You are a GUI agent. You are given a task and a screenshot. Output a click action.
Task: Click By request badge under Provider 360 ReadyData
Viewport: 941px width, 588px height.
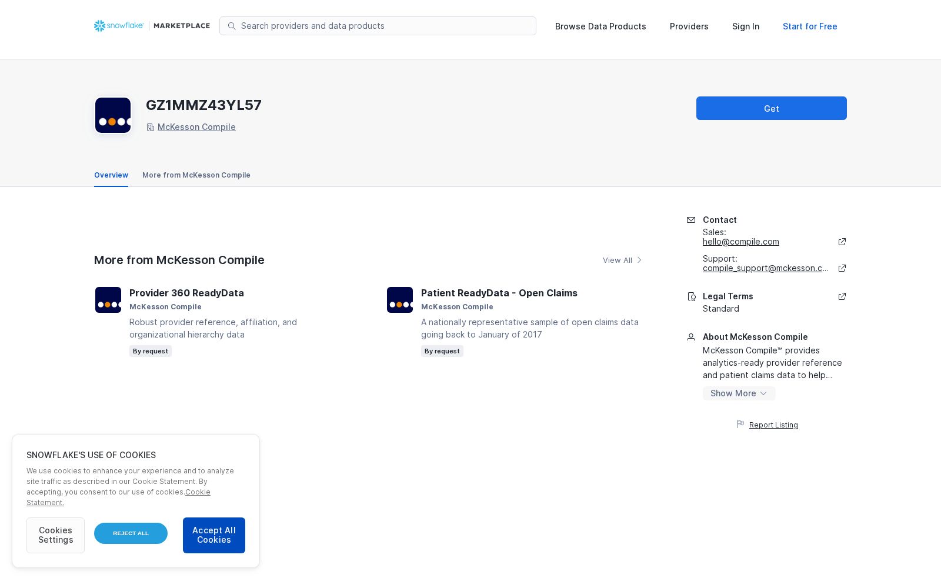coord(151,351)
